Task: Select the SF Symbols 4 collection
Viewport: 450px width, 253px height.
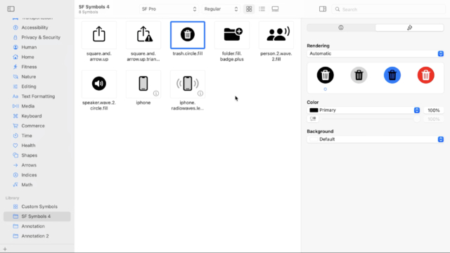Action: coord(37,216)
